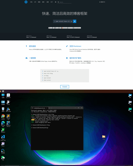Open the Hexo 7.0.0 (RC1) Released link
The height and width of the screenshot is (166, 133).
(73, 37)
